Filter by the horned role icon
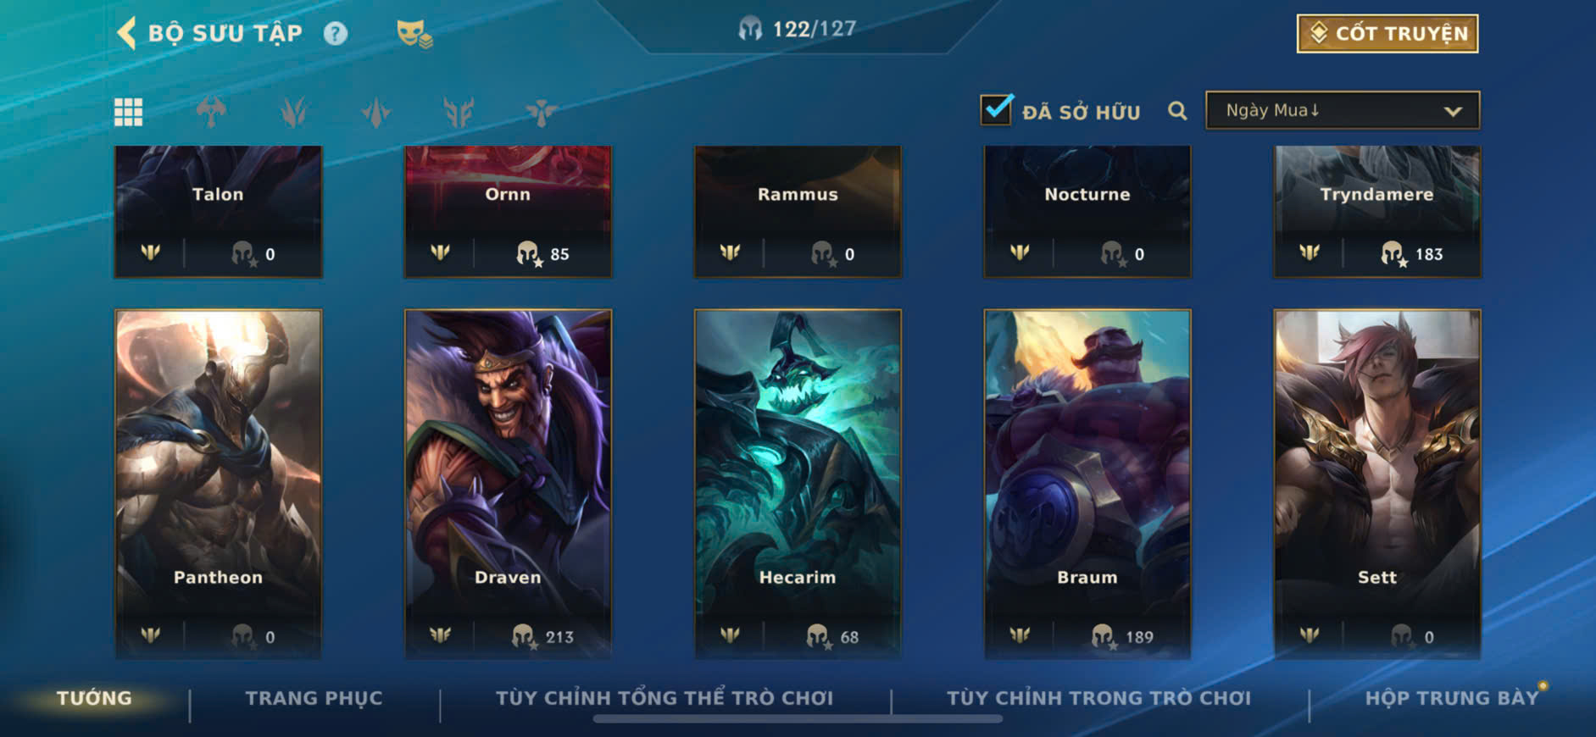The width and height of the screenshot is (1596, 737). [459, 112]
